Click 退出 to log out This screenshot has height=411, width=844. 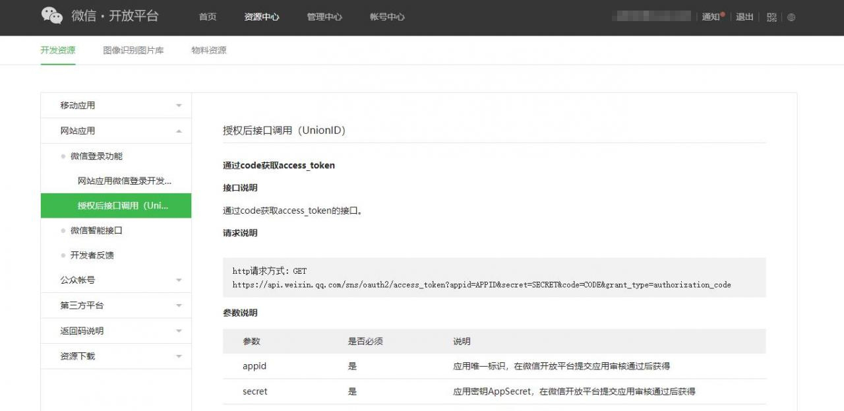(744, 17)
